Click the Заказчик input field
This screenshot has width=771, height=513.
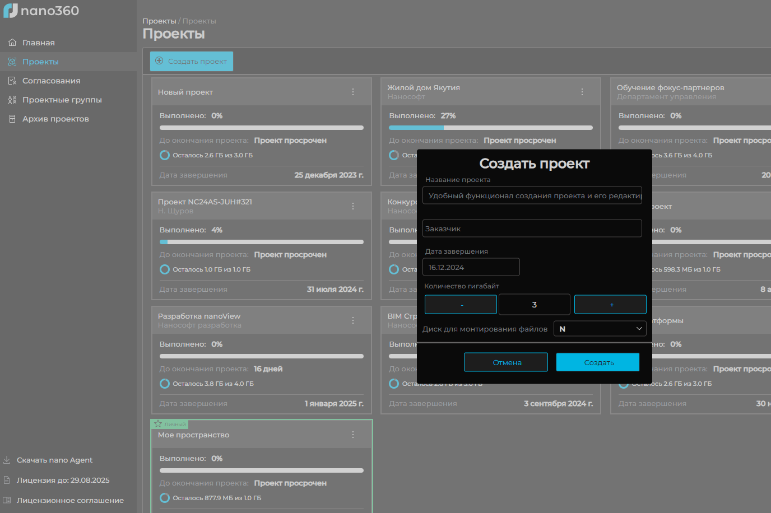[x=532, y=228]
